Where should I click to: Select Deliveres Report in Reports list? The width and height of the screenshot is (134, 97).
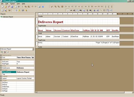tap(8, 17)
